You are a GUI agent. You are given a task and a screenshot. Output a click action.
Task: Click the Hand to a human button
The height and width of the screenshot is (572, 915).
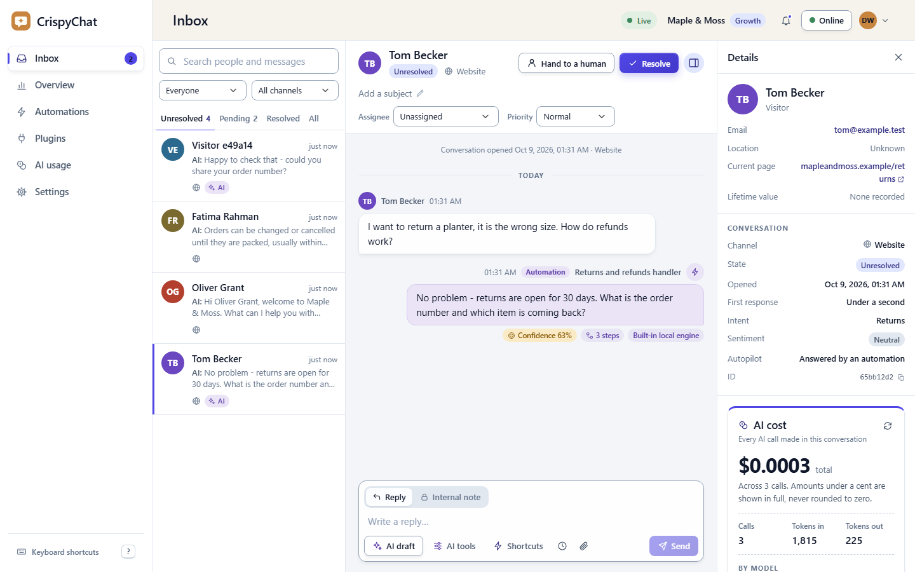(567, 63)
